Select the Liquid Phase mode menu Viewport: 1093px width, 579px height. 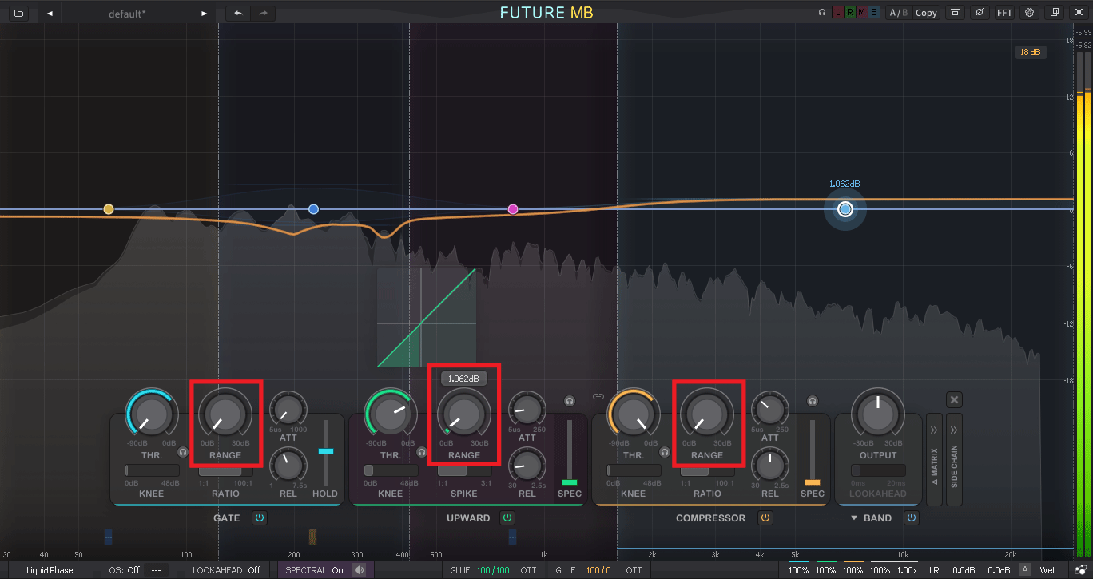pyautogui.click(x=50, y=570)
